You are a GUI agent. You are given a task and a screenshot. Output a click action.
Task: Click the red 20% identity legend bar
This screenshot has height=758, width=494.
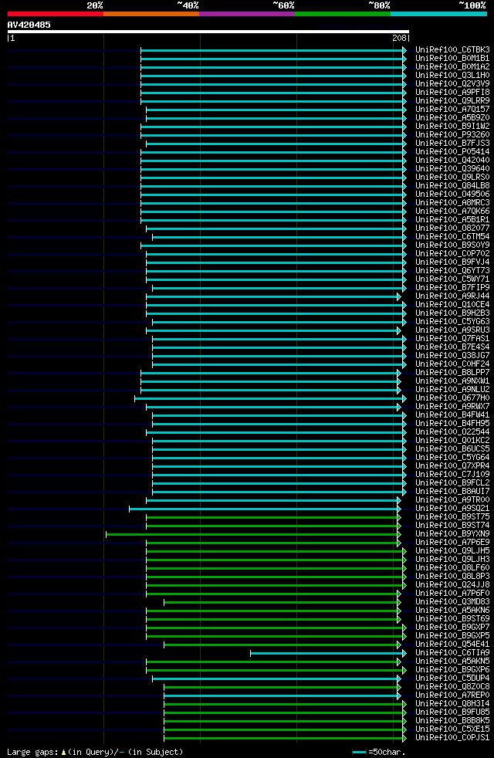coord(56,14)
